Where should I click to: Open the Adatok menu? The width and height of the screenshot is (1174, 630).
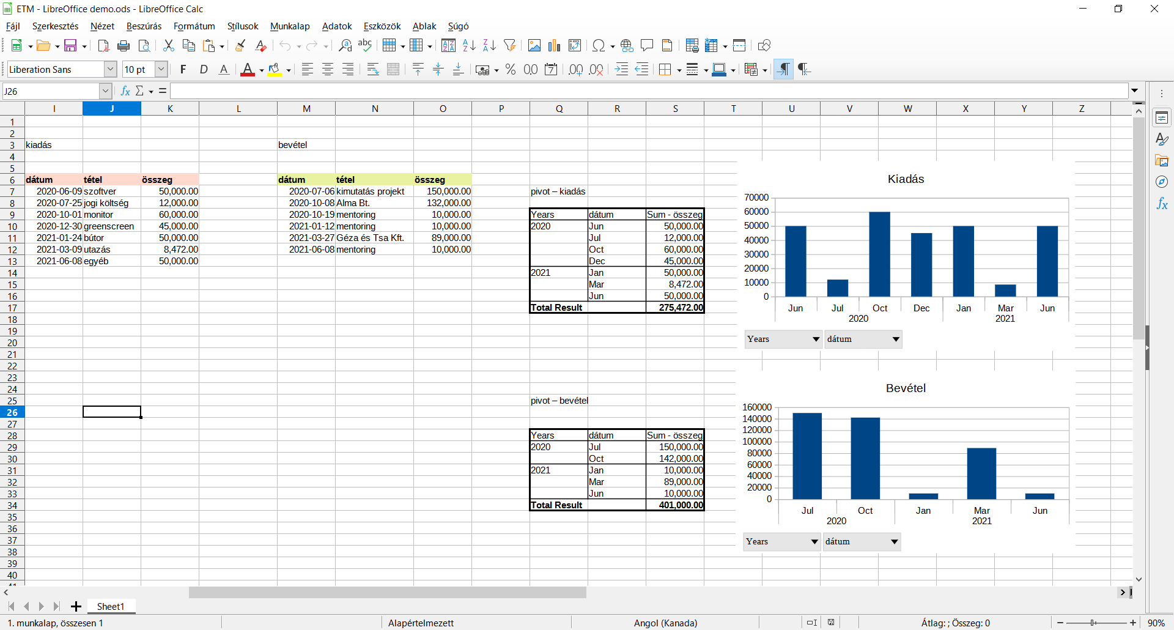pyautogui.click(x=336, y=26)
